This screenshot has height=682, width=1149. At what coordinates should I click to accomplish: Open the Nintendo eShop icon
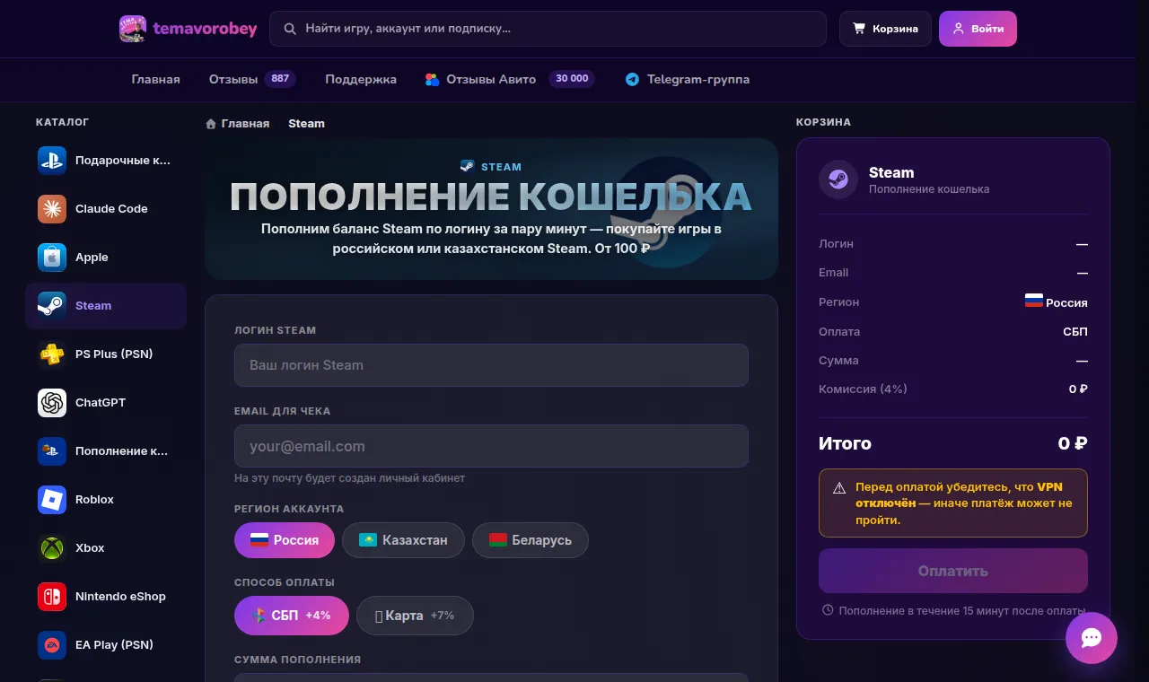[52, 596]
